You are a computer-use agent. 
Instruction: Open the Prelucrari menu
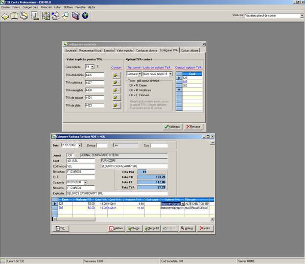click(46, 7)
